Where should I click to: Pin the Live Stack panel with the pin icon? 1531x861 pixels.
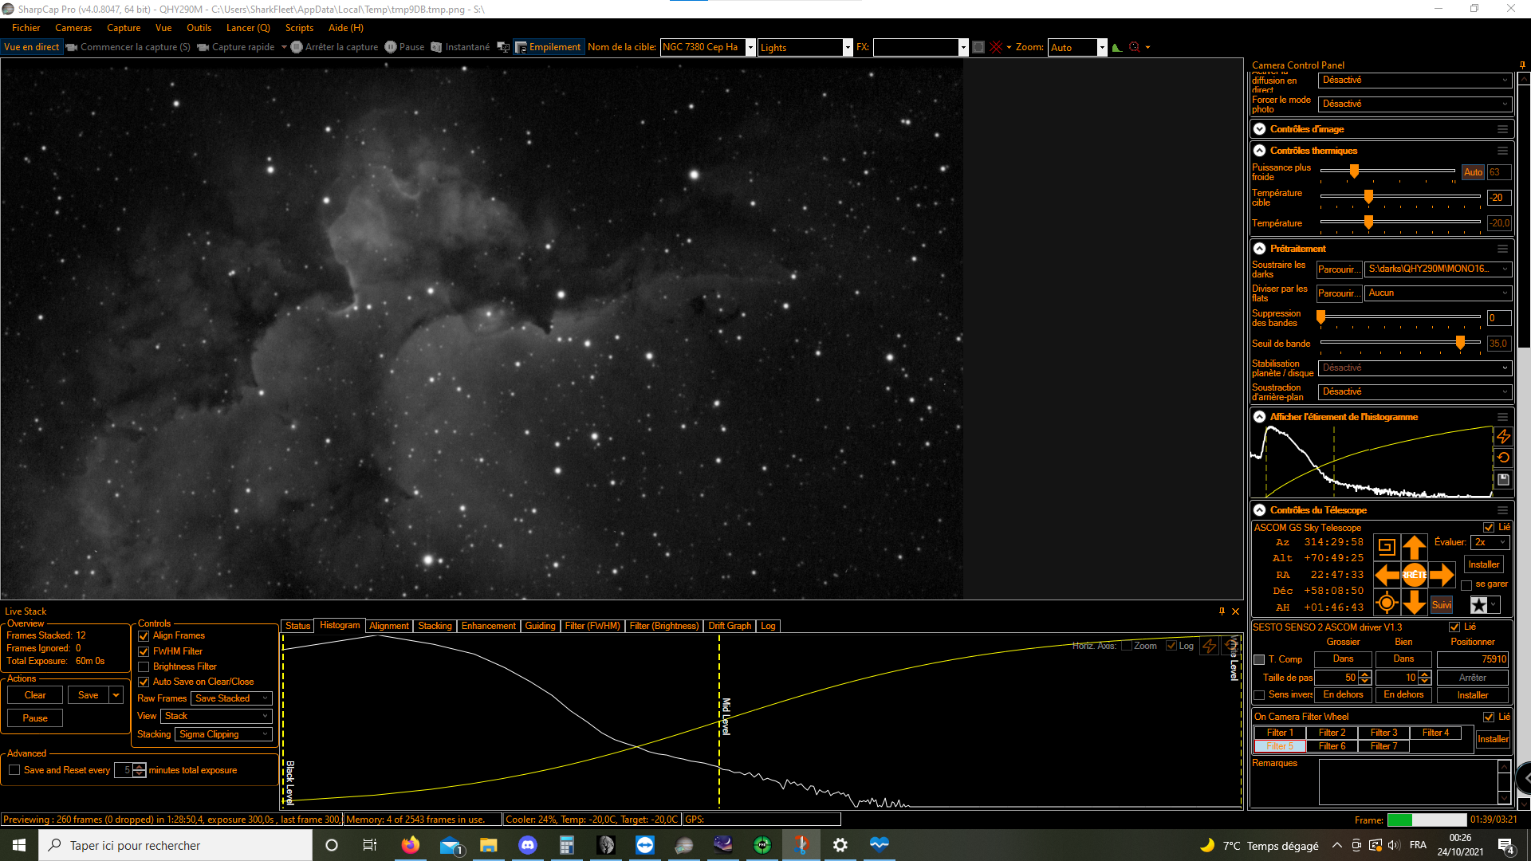pos(1222,611)
